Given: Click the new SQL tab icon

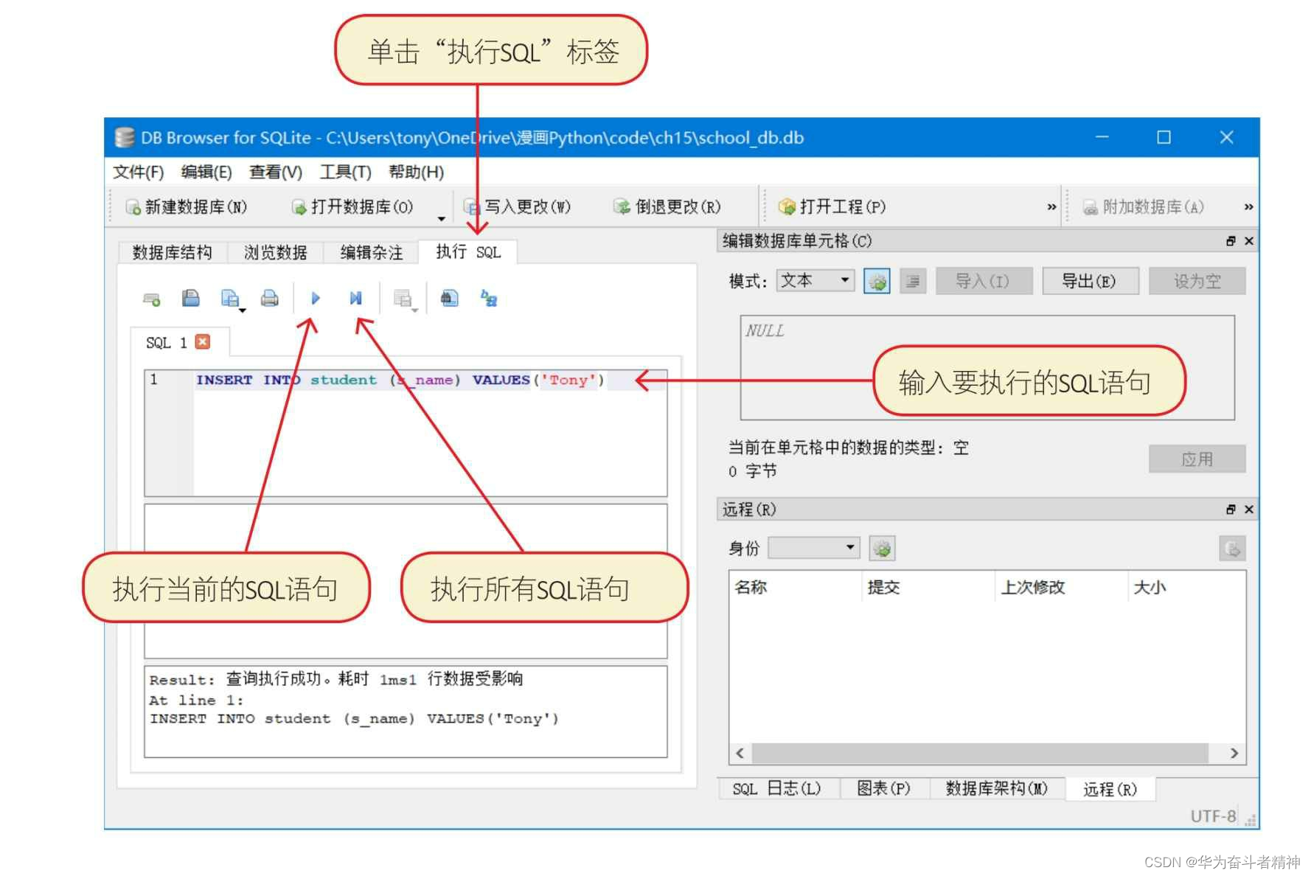Looking at the screenshot, I should coord(152,299).
